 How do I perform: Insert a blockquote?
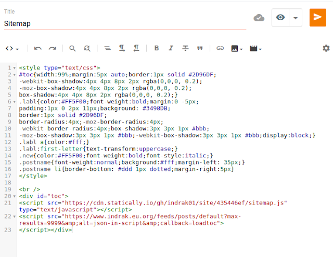200,48
